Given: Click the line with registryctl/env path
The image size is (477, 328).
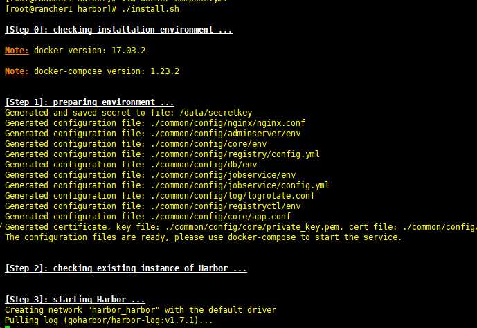Looking at the screenshot, I should point(153,206).
